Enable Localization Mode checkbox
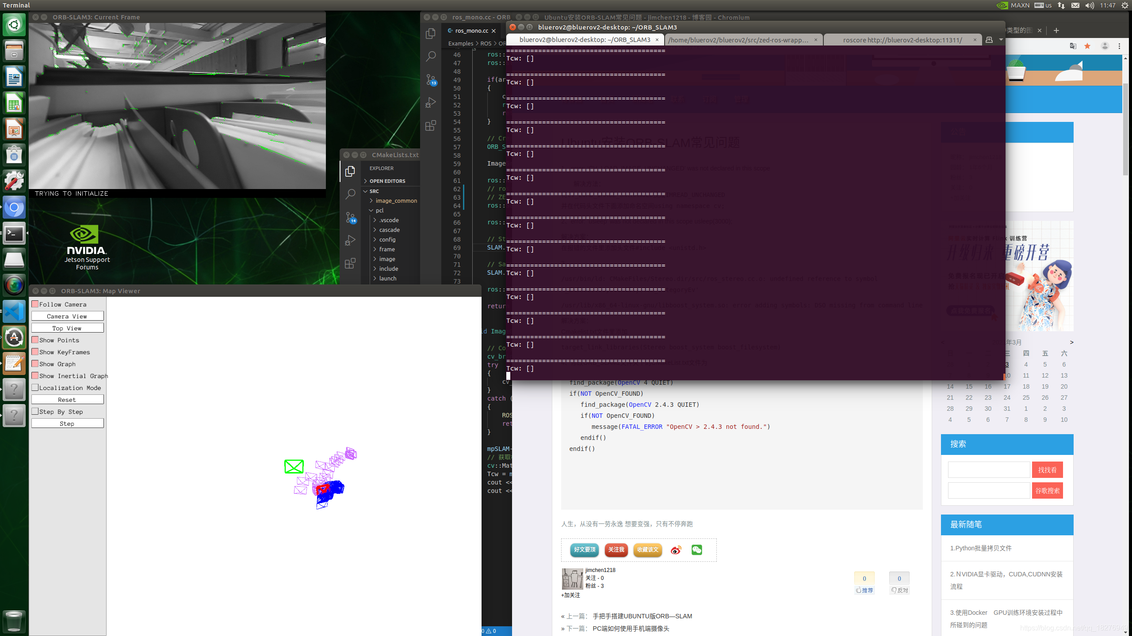 (x=35, y=387)
